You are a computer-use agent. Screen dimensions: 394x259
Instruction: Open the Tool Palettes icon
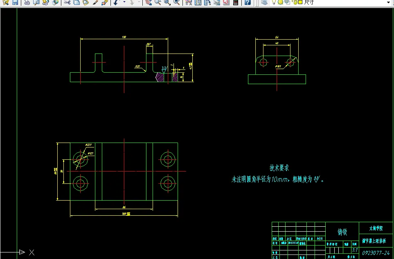point(207,2)
